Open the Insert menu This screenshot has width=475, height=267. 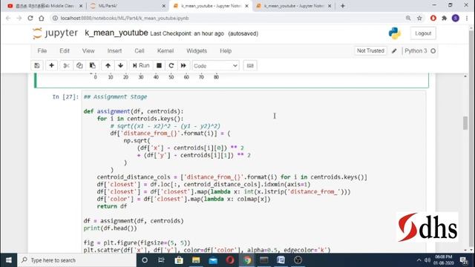click(114, 51)
